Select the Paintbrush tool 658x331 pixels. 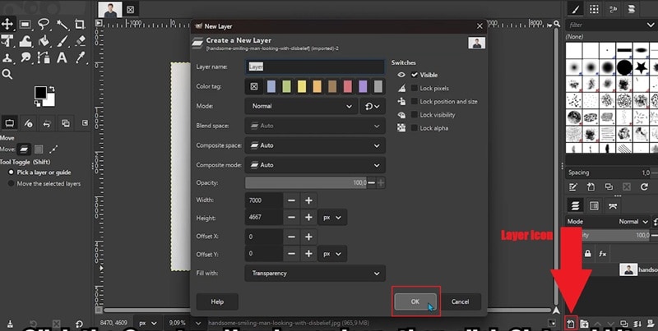63,40
